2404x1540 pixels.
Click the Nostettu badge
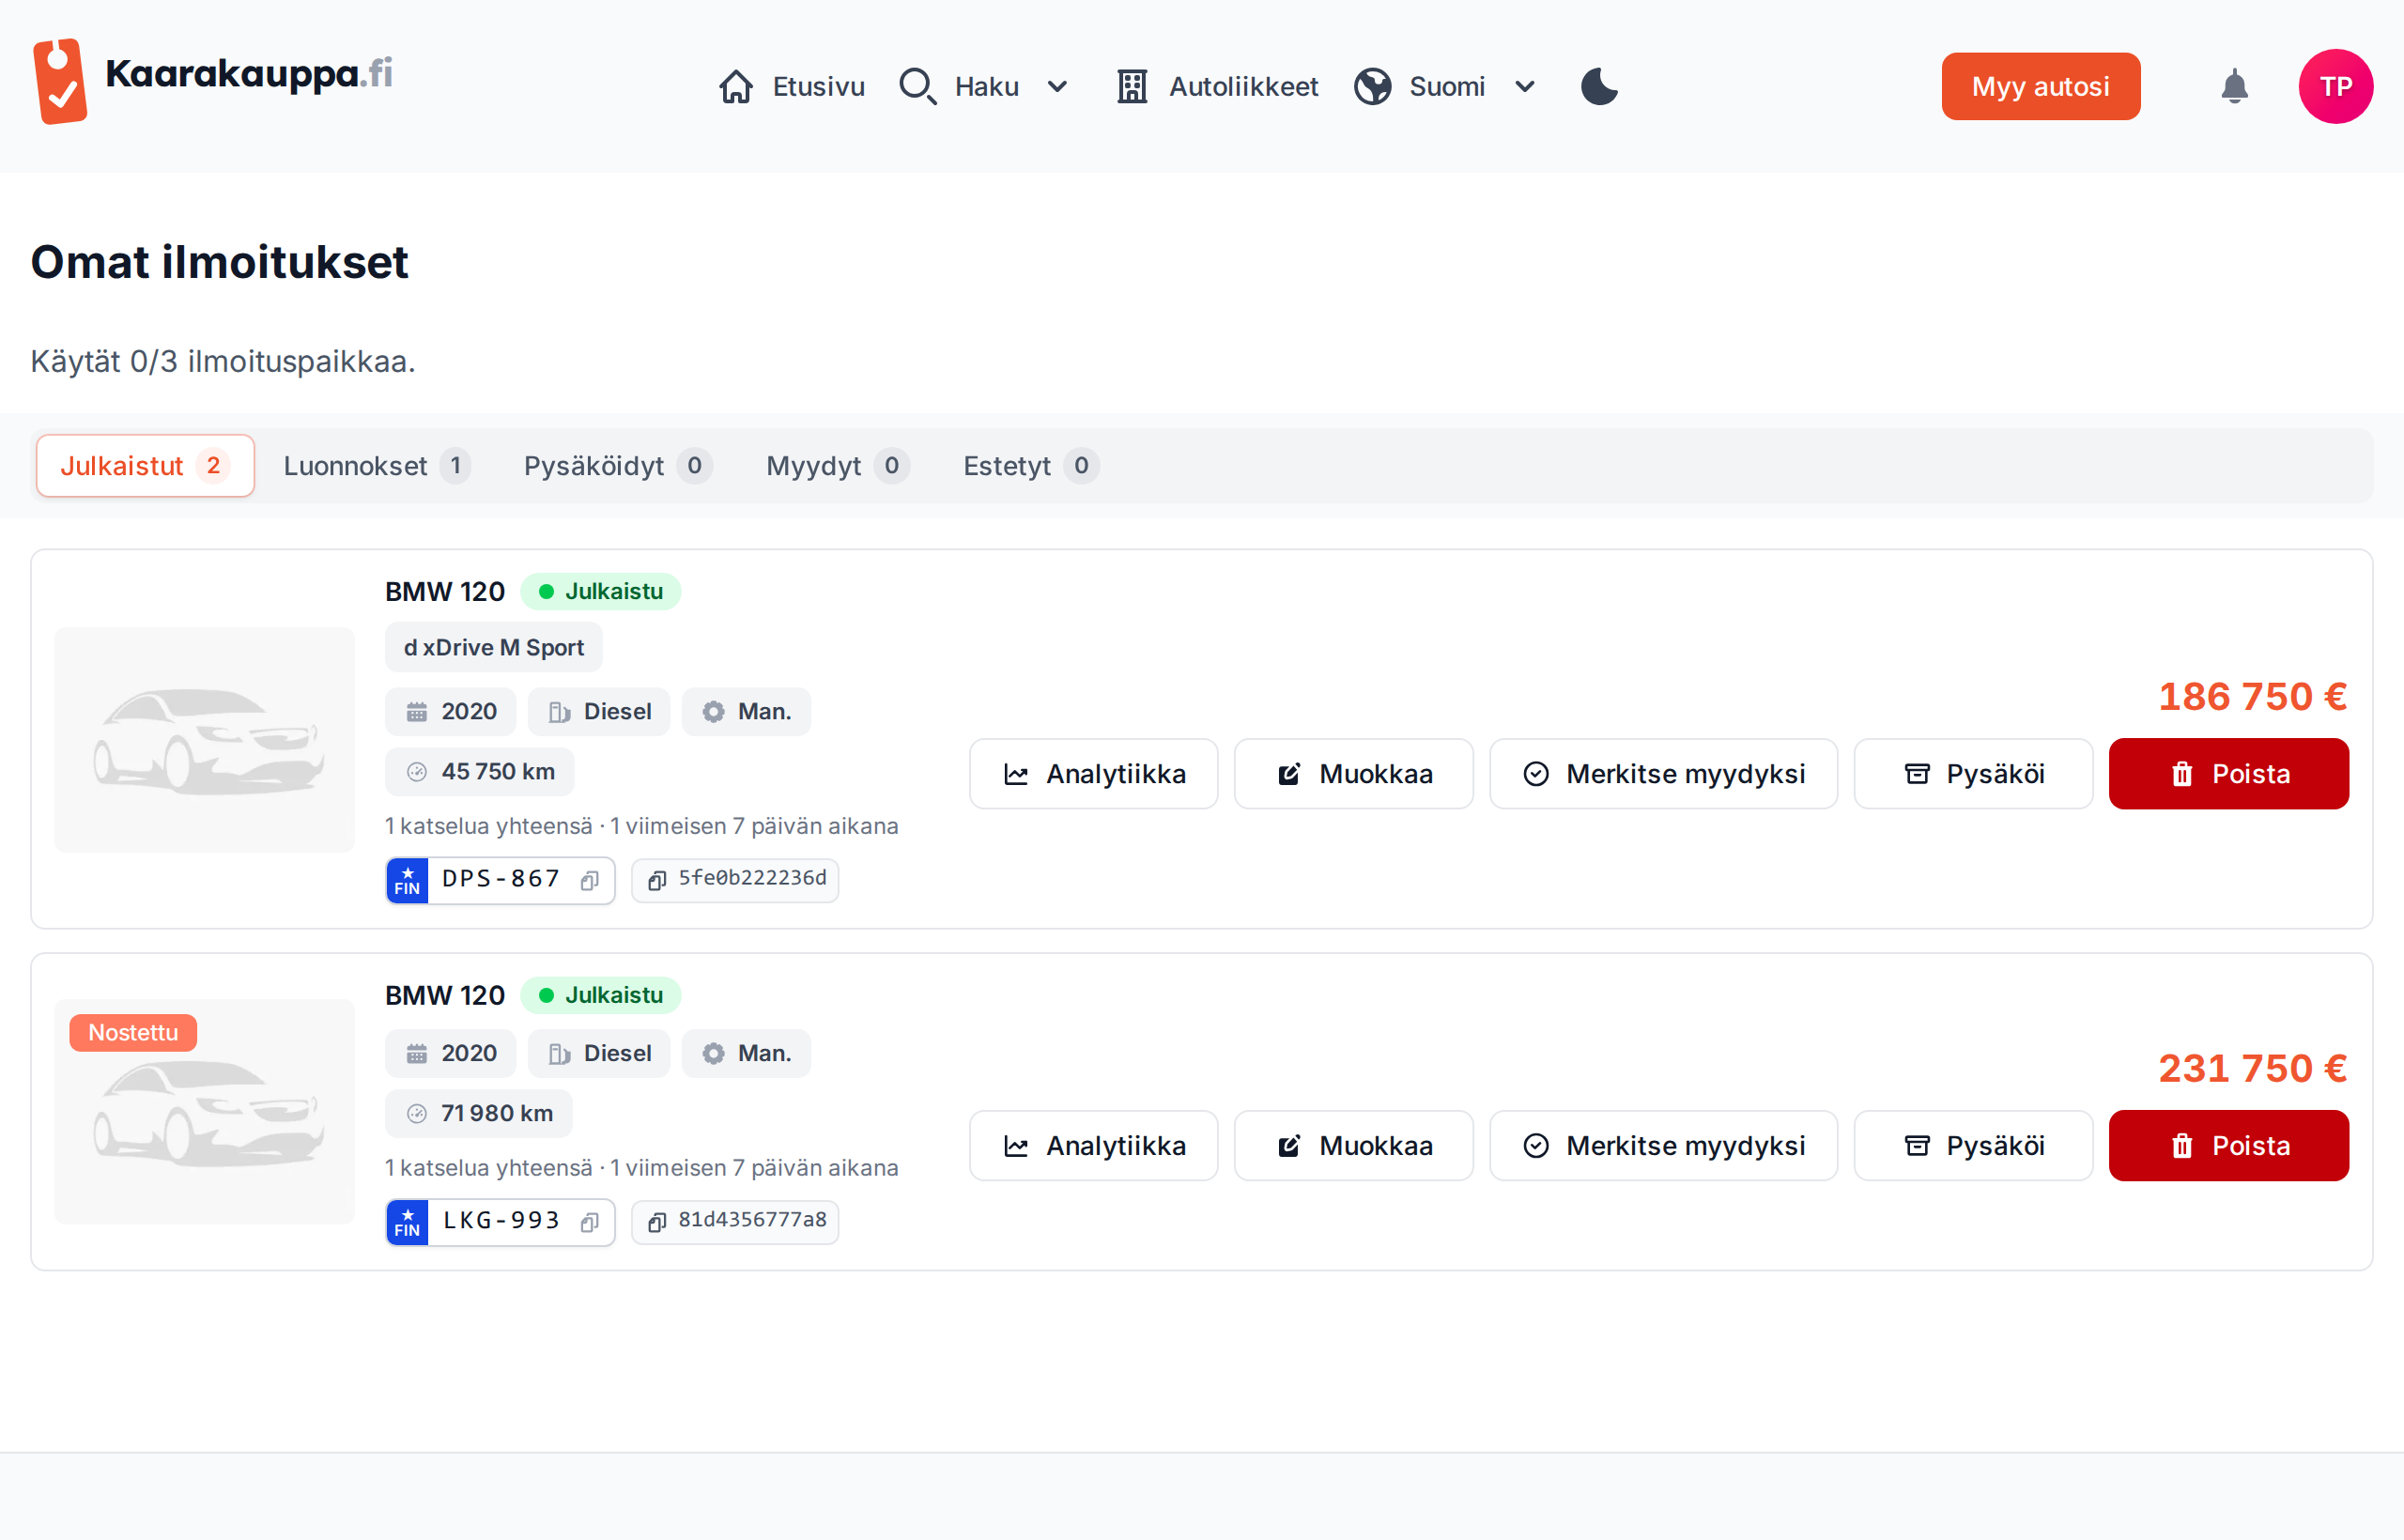tap(133, 1033)
